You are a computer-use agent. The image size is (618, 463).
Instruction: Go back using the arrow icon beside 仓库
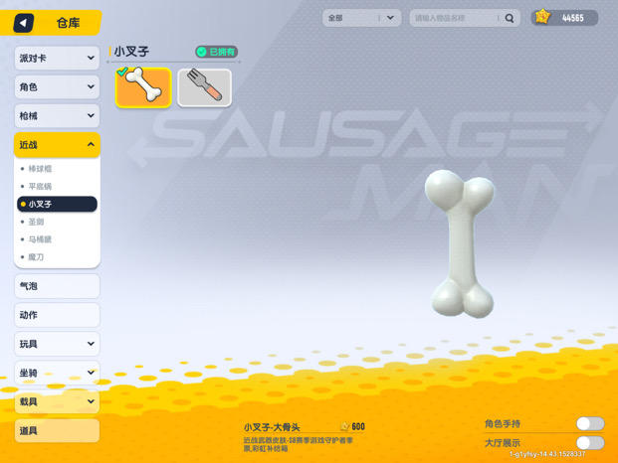click(x=23, y=23)
